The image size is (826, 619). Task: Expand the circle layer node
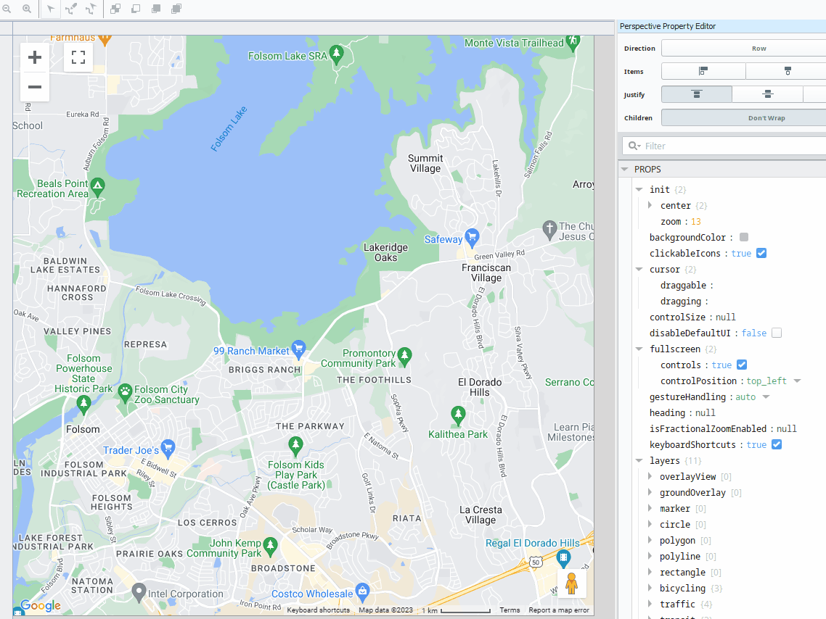[650, 524]
